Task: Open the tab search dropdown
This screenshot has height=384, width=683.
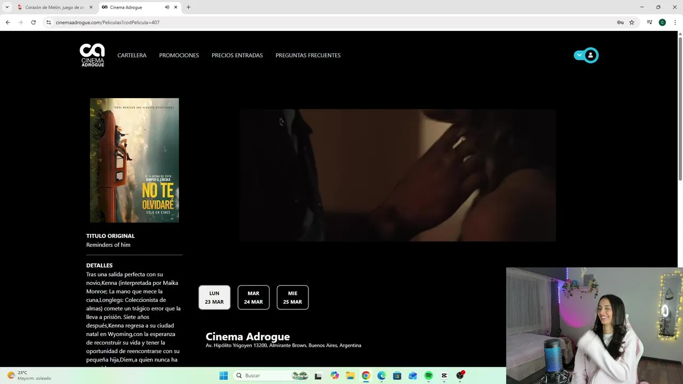Action: click(x=7, y=7)
